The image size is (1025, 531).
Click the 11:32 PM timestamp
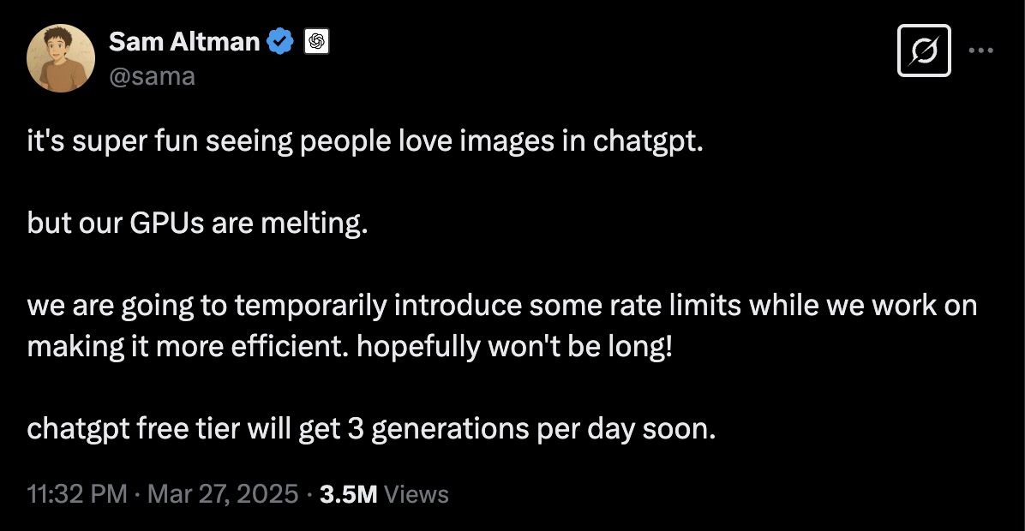click(77, 494)
